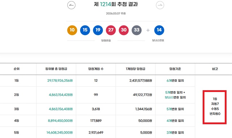Click the gray winning ball number 33

[x=137, y=30]
